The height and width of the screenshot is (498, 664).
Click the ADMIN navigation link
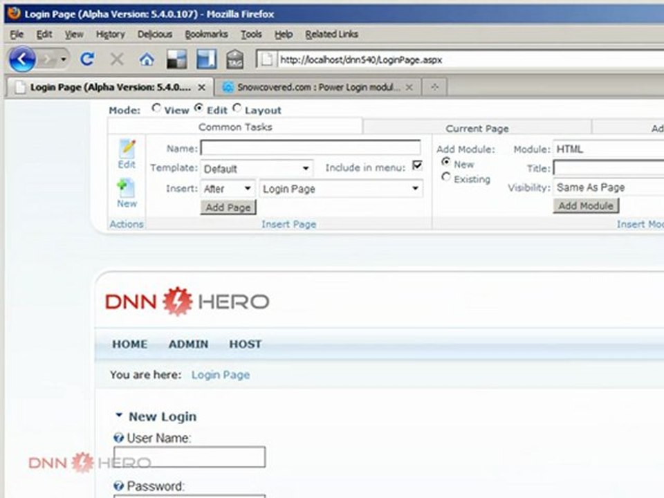click(188, 344)
